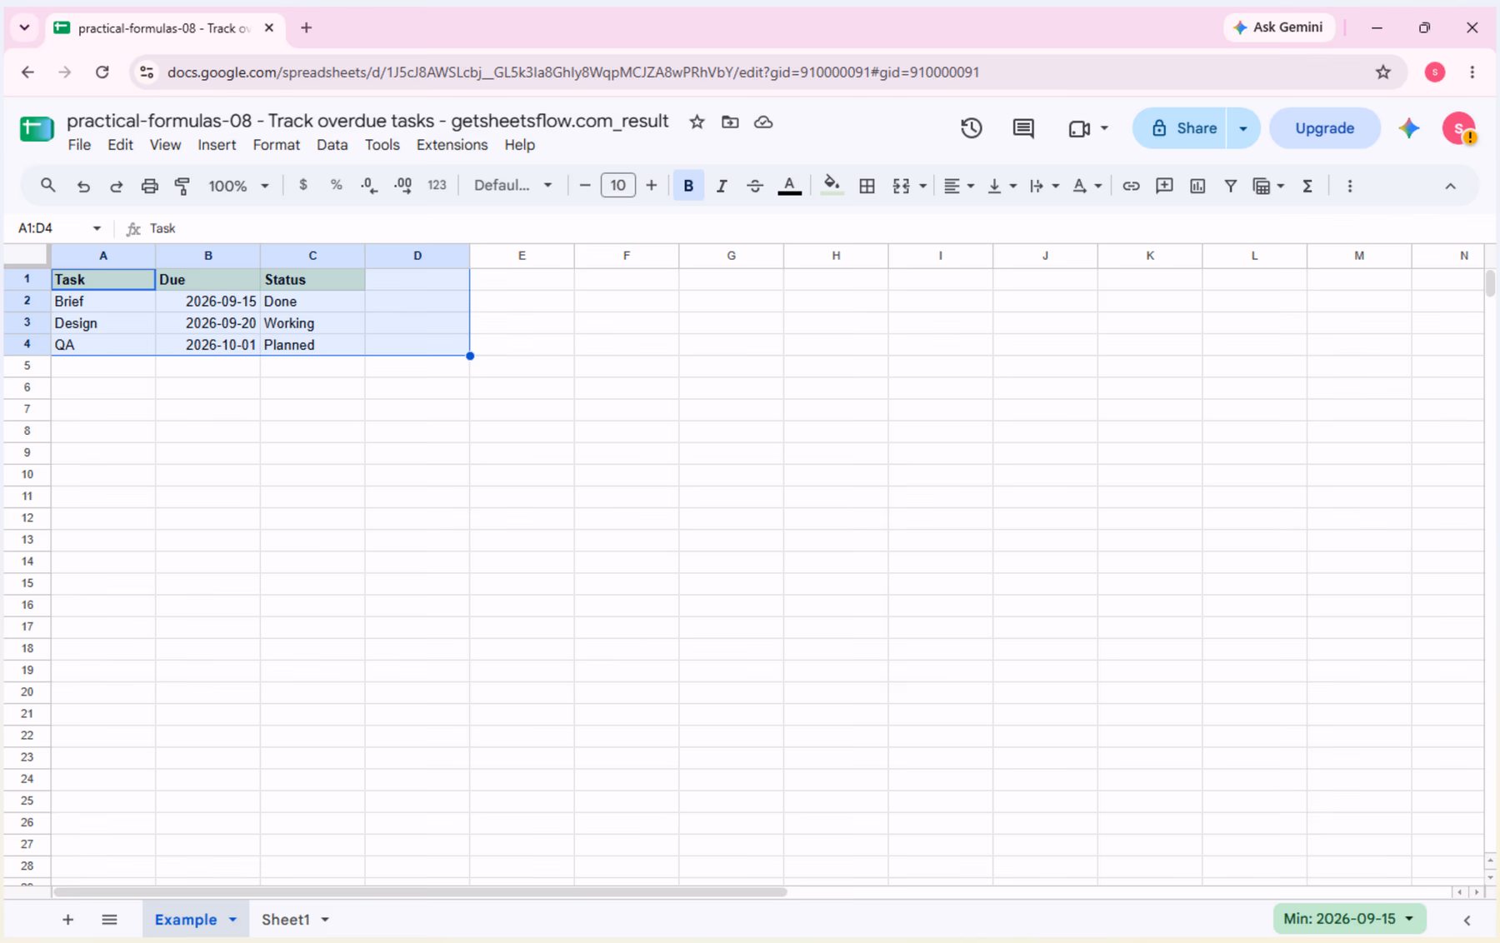Viewport: 1500px width, 943px height.
Task: Open the borders menu
Action: point(867,186)
